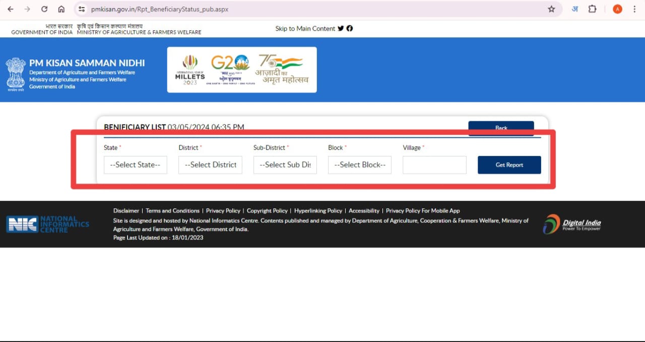Click the 'GOVERNMENT OF INDIA' header text
Image resolution: width=645 pixels, height=342 pixels.
pos(42,32)
